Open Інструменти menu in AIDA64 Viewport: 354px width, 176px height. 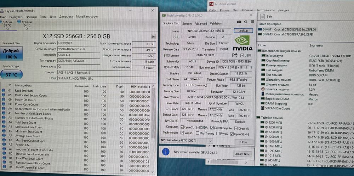click(x=265, y=10)
